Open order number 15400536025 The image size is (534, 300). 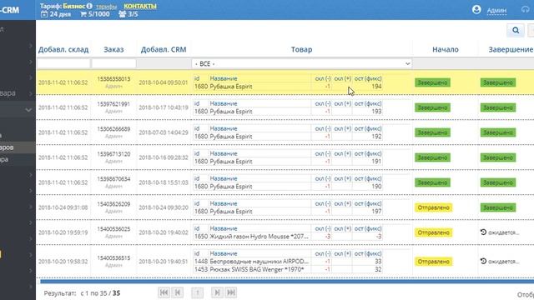pyautogui.click(x=113, y=229)
